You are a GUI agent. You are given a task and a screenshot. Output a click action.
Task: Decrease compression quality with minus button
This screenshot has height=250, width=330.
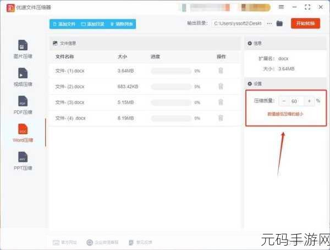point(284,101)
